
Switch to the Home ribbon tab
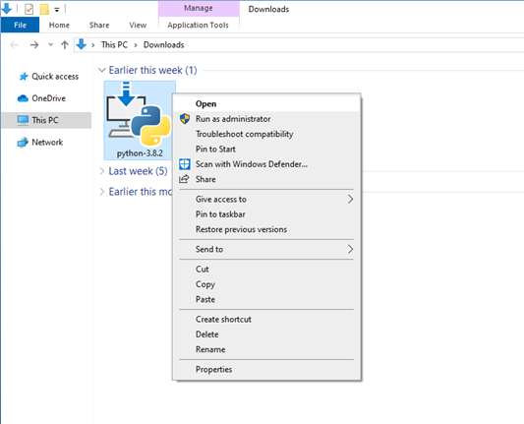click(59, 25)
